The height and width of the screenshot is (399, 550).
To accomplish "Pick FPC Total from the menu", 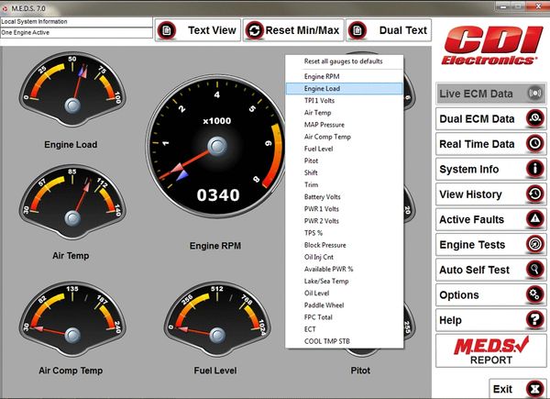I will 345,316.
